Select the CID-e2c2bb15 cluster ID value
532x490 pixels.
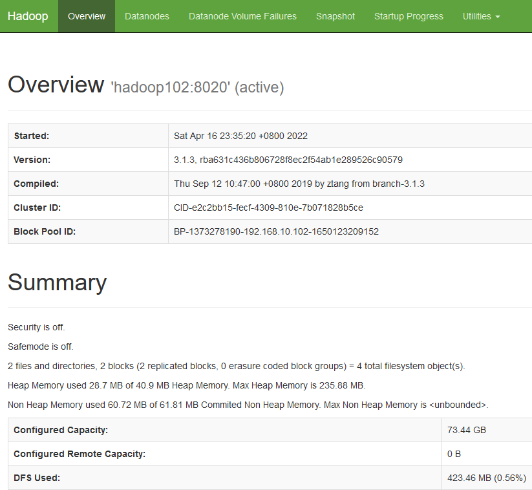pos(268,208)
